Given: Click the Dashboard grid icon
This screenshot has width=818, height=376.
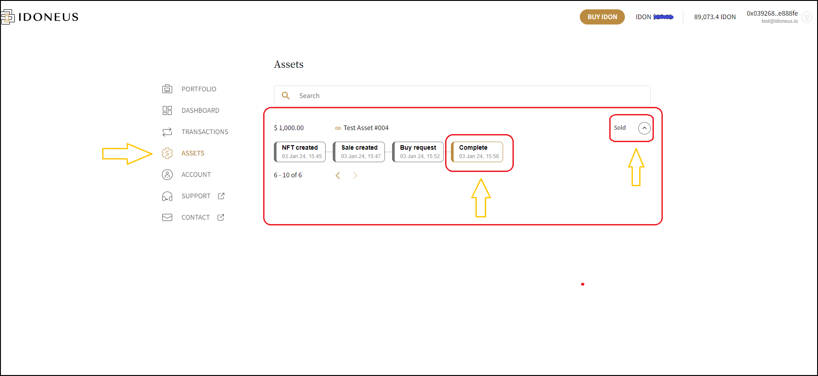Looking at the screenshot, I should click(x=167, y=110).
